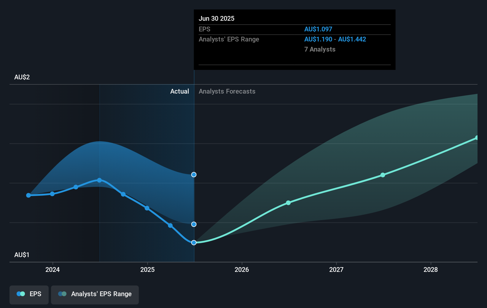The width and height of the screenshot is (487, 308).
Task: Click the 2025 axis label
Action: tap(147, 270)
